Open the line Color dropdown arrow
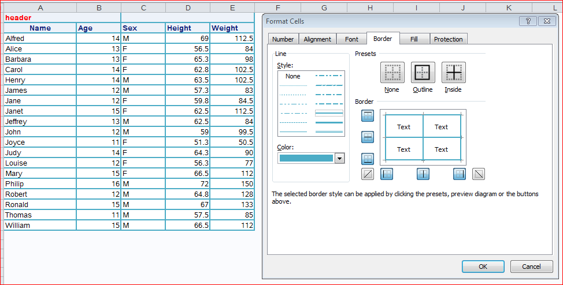Viewport: 563px width, 285px height. pos(339,158)
